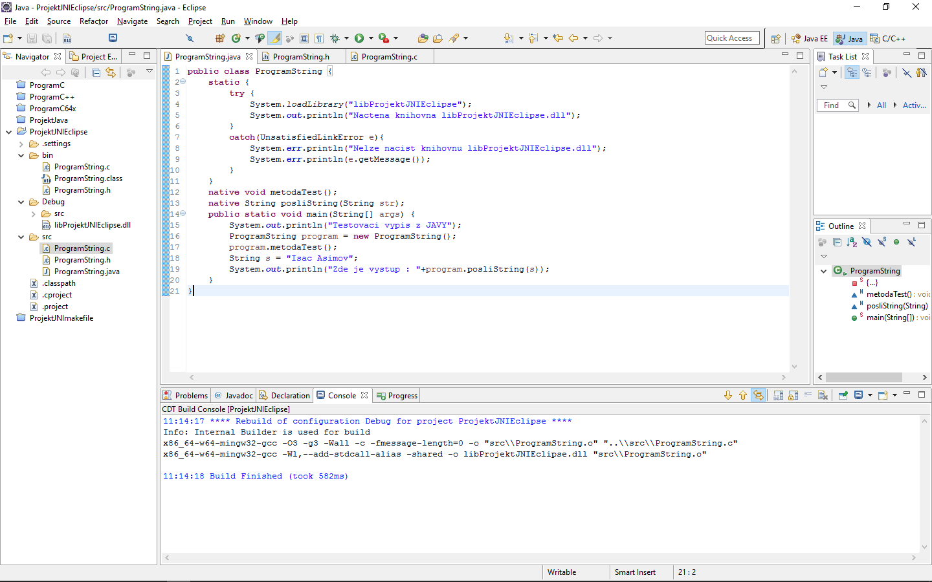
Task: Toggle Link with Editor in Navigator
Action: point(111,72)
